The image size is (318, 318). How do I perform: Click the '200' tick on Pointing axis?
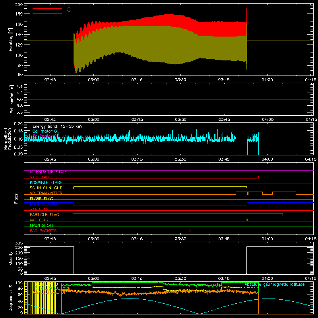point(19,4)
